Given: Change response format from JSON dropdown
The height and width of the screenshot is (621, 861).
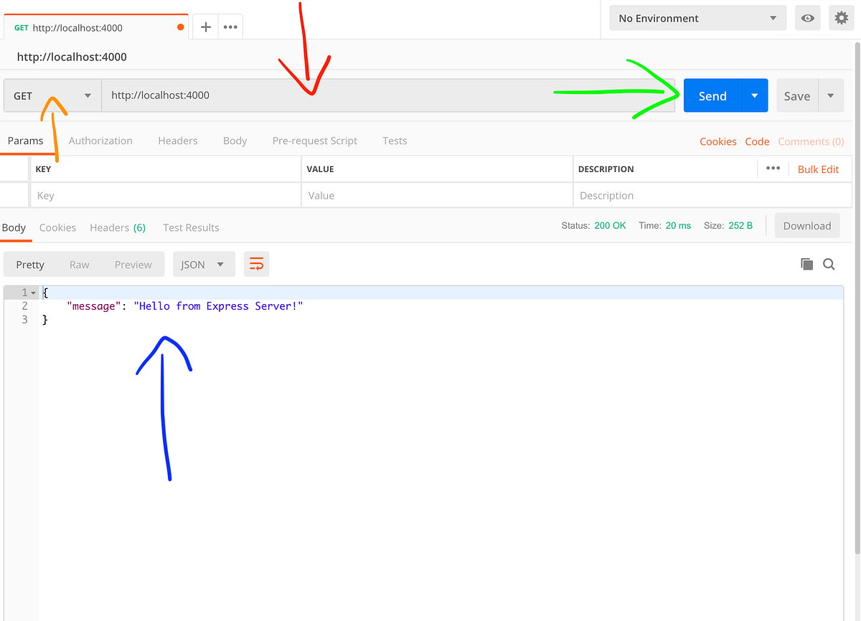Looking at the screenshot, I should click(x=204, y=264).
